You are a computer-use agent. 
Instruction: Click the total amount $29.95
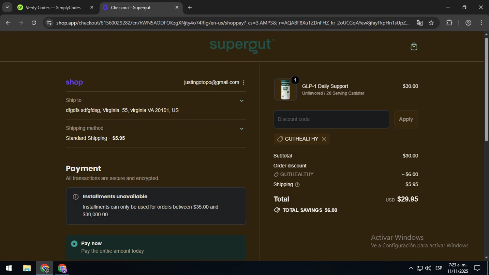(x=407, y=199)
